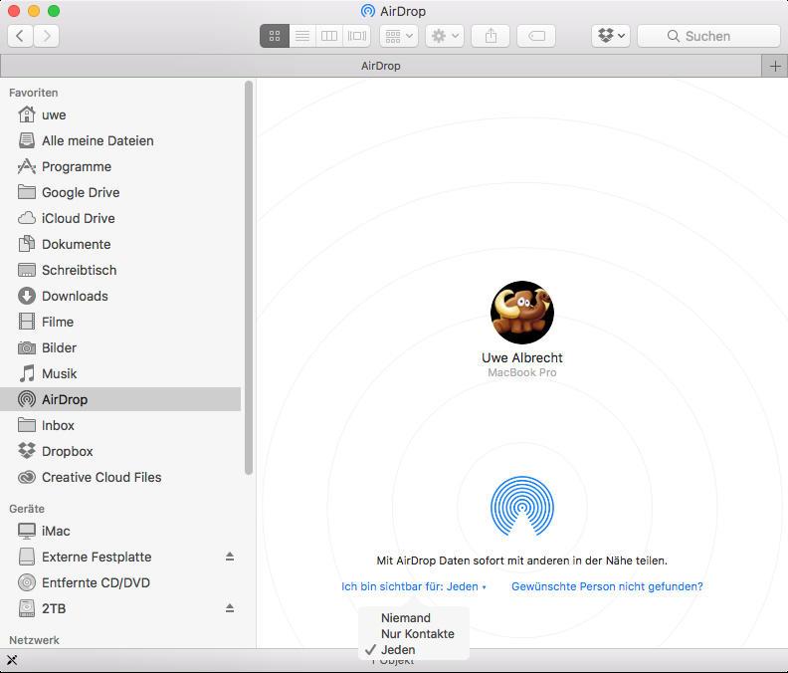
Task: Go forward with the right arrow button
Action: point(47,36)
